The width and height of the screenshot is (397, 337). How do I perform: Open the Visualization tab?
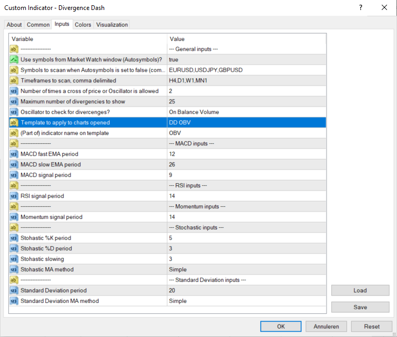point(112,25)
